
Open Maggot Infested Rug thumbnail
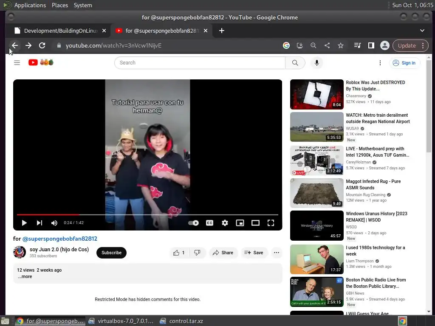coord(316,193)
